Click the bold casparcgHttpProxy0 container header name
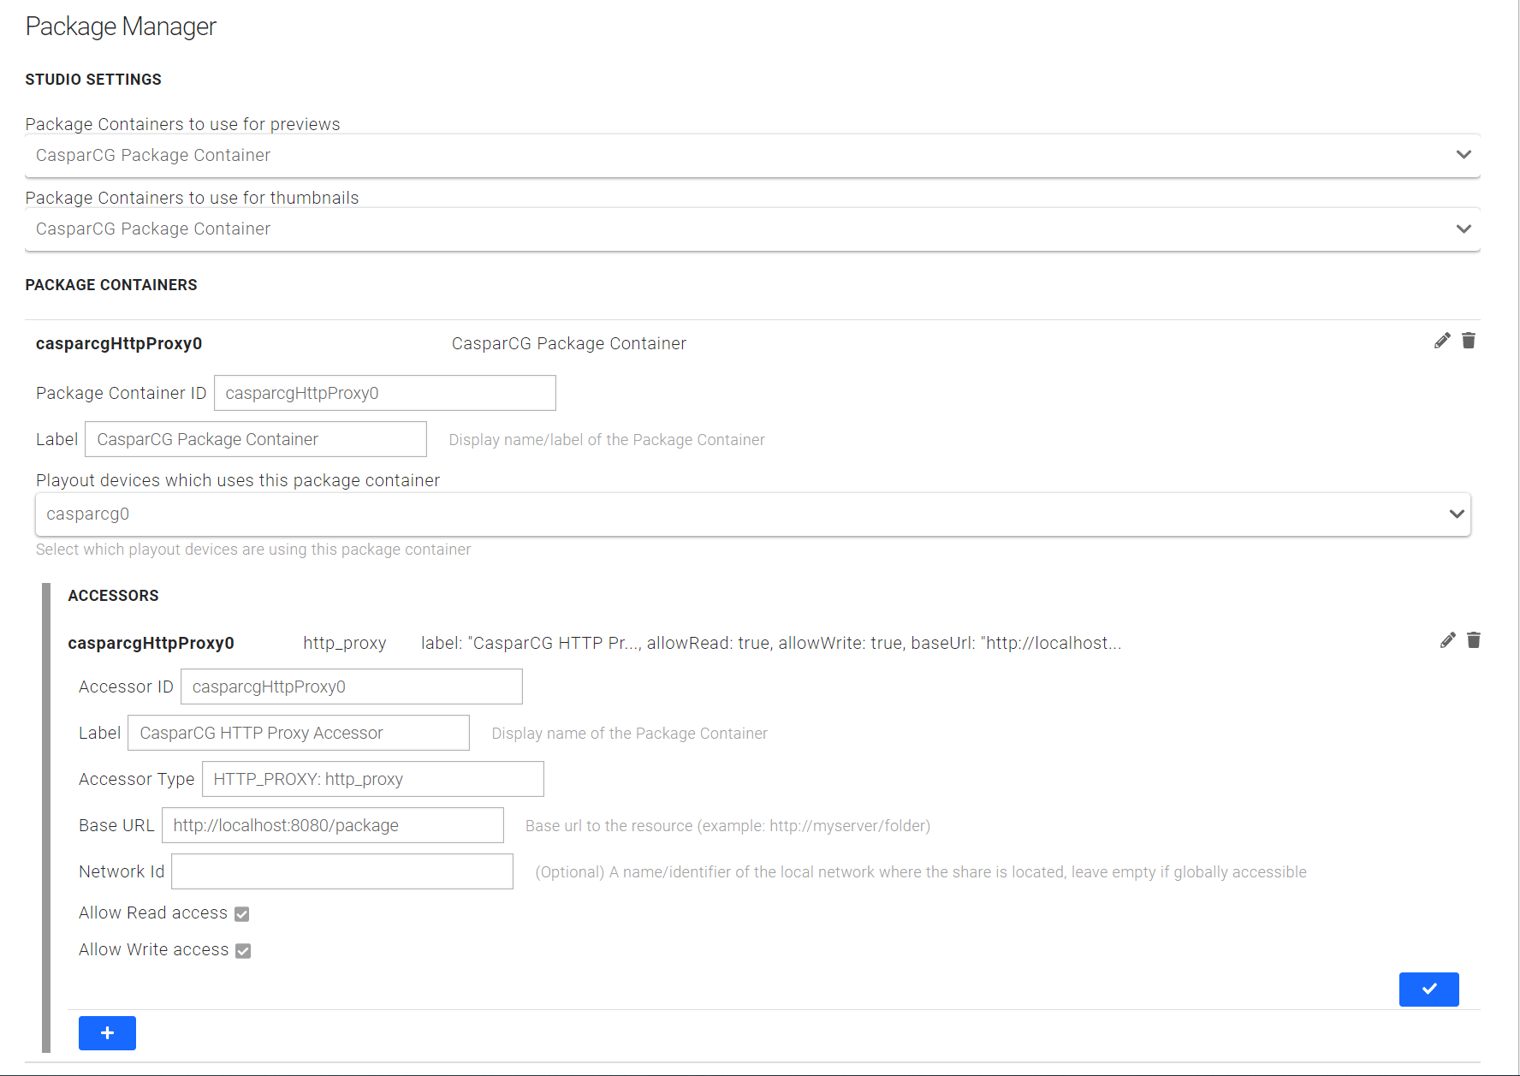Viewport: 1520px width, 1076px height. [119, 343]
